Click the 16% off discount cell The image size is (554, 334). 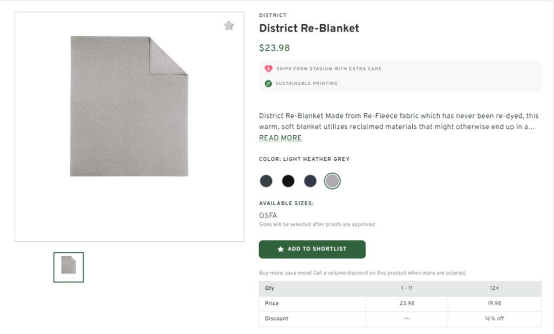pyautogui.click(x=493, y=318)
